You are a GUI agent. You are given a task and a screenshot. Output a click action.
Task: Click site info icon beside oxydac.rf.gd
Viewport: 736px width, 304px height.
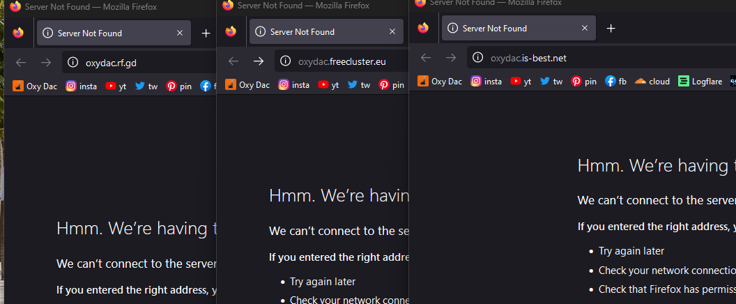point(72,63)
